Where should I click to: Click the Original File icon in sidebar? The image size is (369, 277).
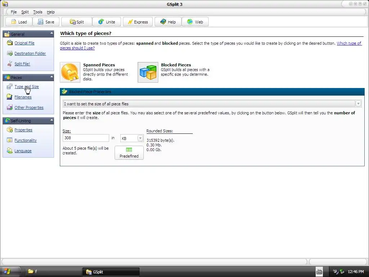(10, 43)
